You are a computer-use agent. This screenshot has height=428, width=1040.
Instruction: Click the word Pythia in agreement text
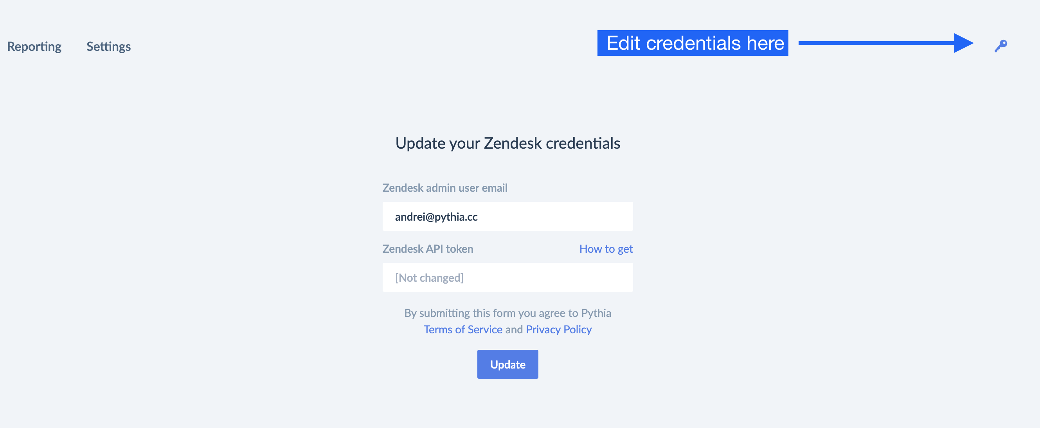point(596,313)
